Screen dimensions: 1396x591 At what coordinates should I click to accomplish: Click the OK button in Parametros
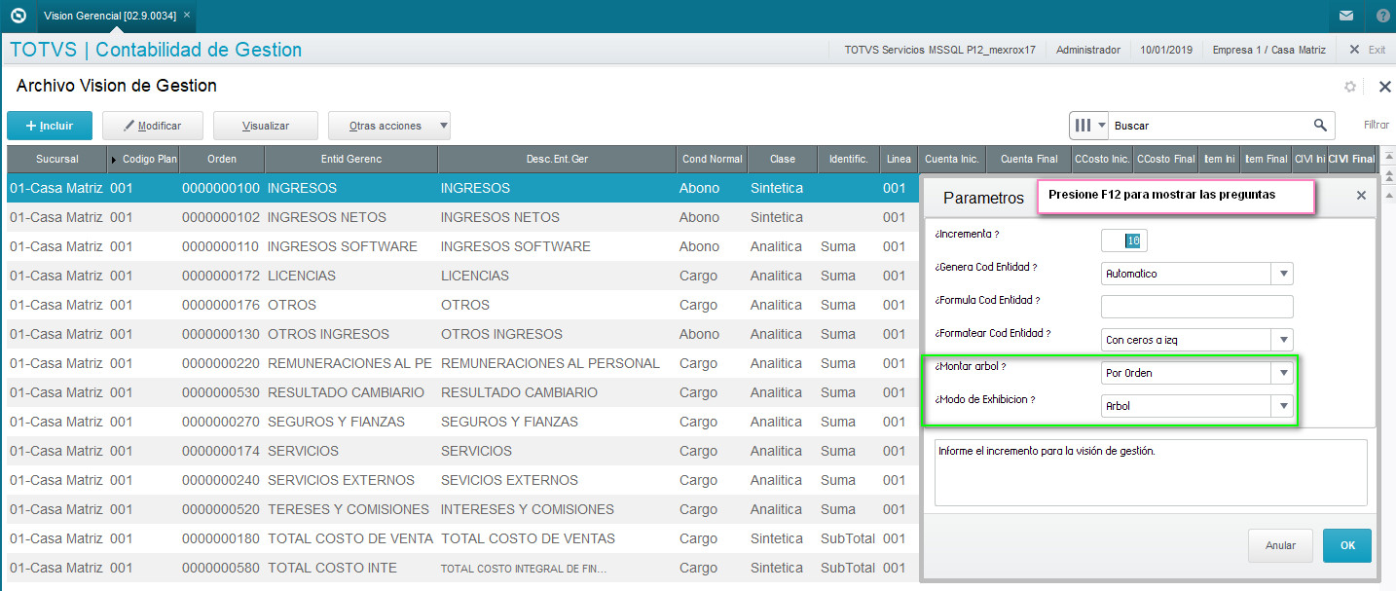(x=1347, y=545)
